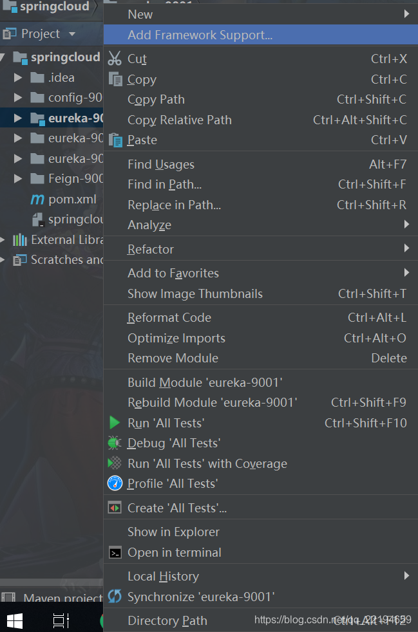Open Task View on the taskbar

click(61, 621)
